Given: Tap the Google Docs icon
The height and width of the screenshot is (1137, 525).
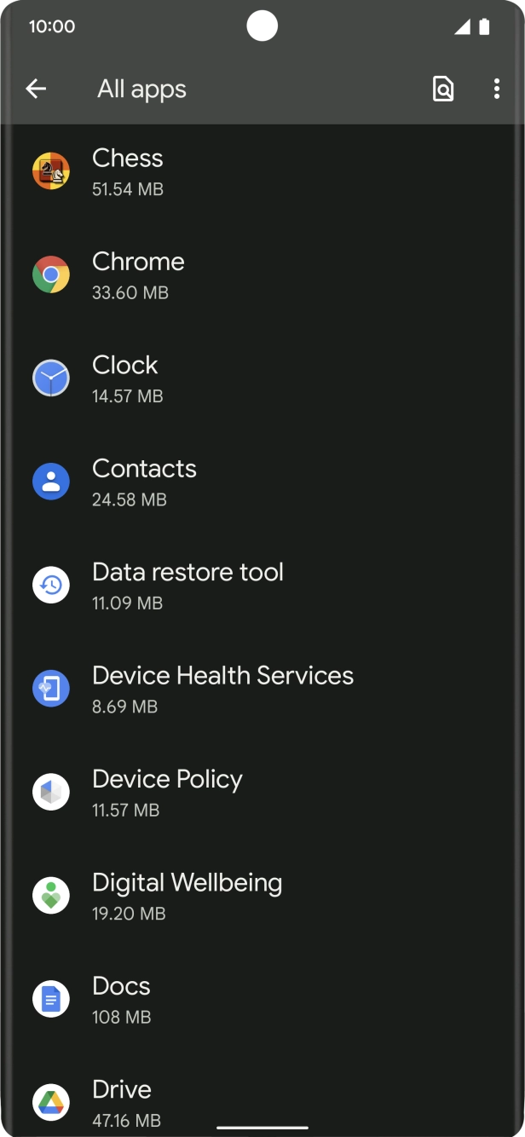Looking at the screenshot, I should pyautogui.click(x=51, y=999).
